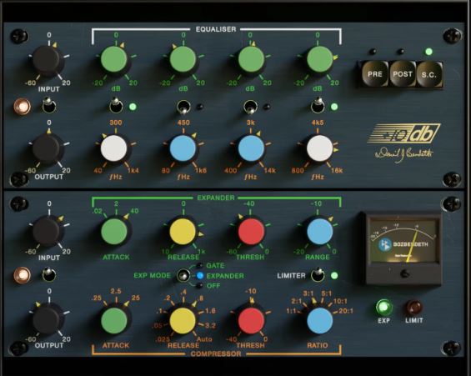Flip the 450 Hz EQ band switch
Viewport: 471px width, 376px height.
pos(183,108)
